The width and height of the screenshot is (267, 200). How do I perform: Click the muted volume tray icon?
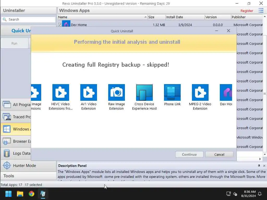tap(235, 194)
